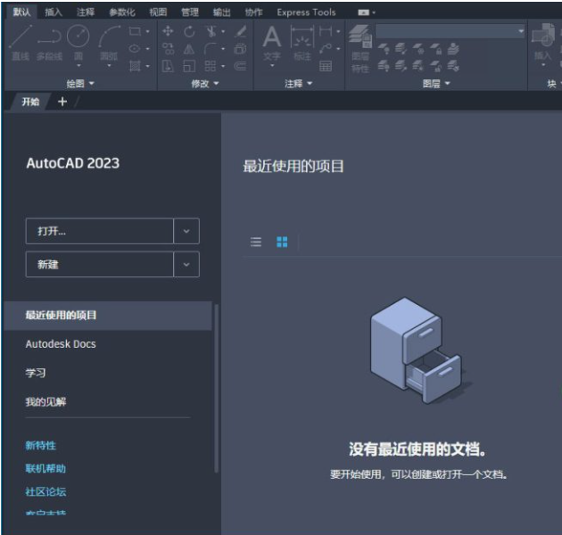
Task: Open the layer name combo box
Action: tap(450, 31)
